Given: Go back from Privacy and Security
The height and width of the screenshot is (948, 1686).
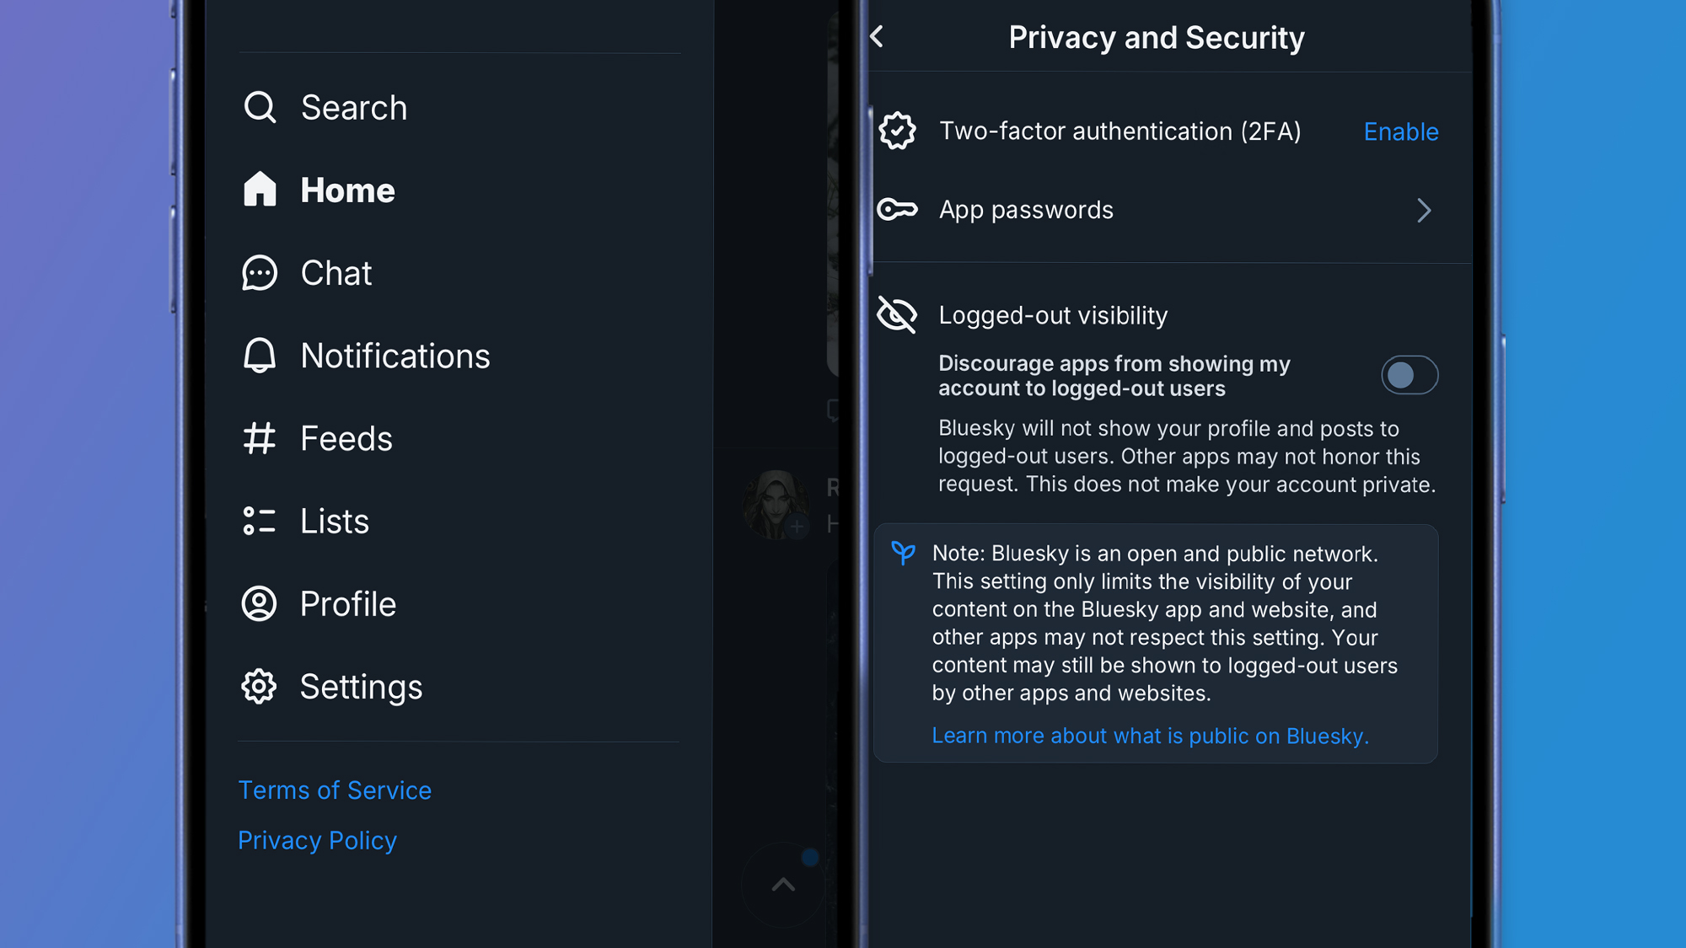Looking at the screenshot, I should click(878, 36).
